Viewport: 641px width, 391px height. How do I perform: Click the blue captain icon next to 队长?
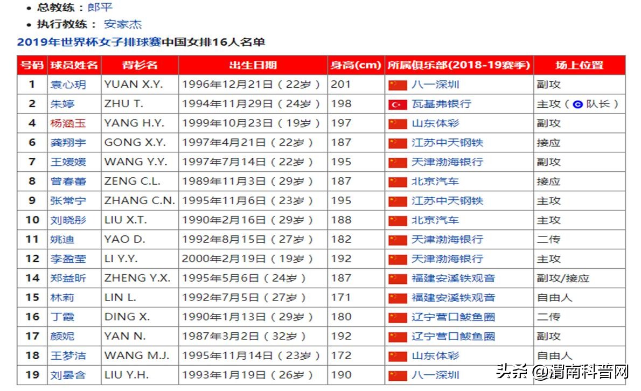pyautogui.click(x=577, y=104)
